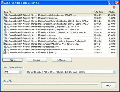The image size is (120, 92).
Task: Click file icon of HDHQ+ Scene 2 AVI.avi row
Action: tap(5, 21)
